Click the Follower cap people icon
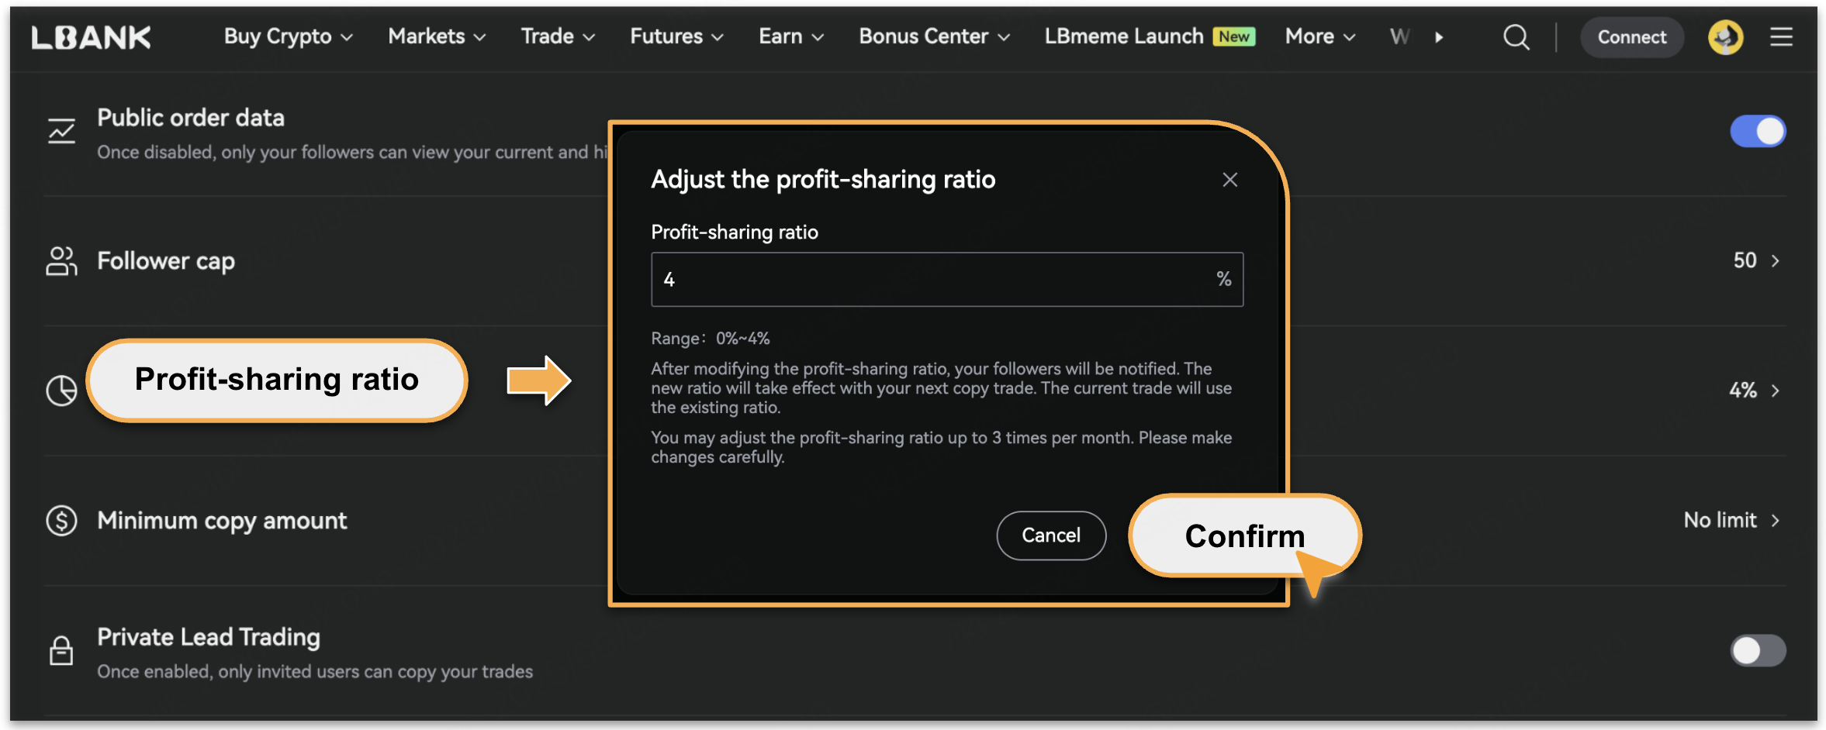1826x730 pixels. [x=61, y=261]
